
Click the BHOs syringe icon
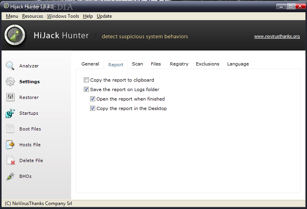tap(10, 176)
